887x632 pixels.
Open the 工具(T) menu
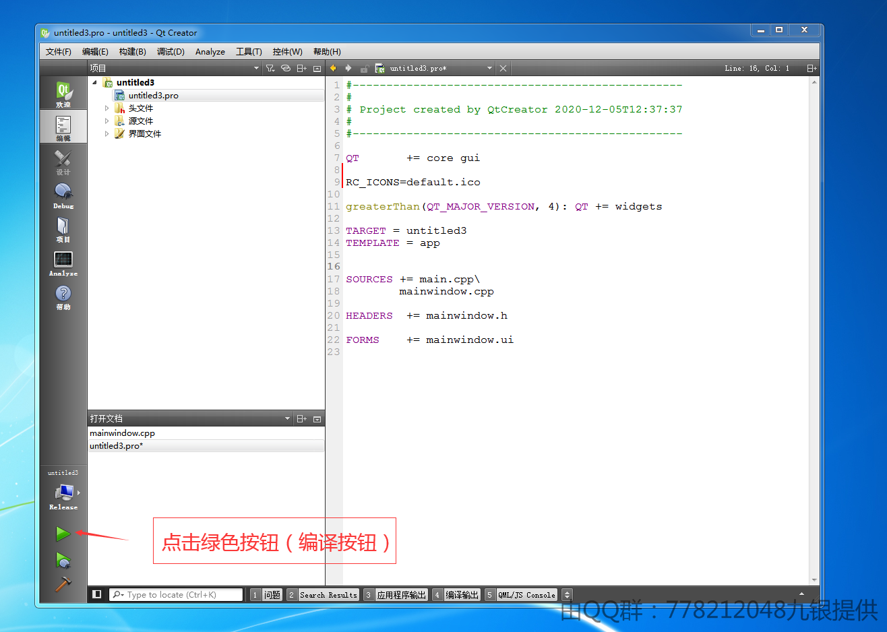point(249,52)
